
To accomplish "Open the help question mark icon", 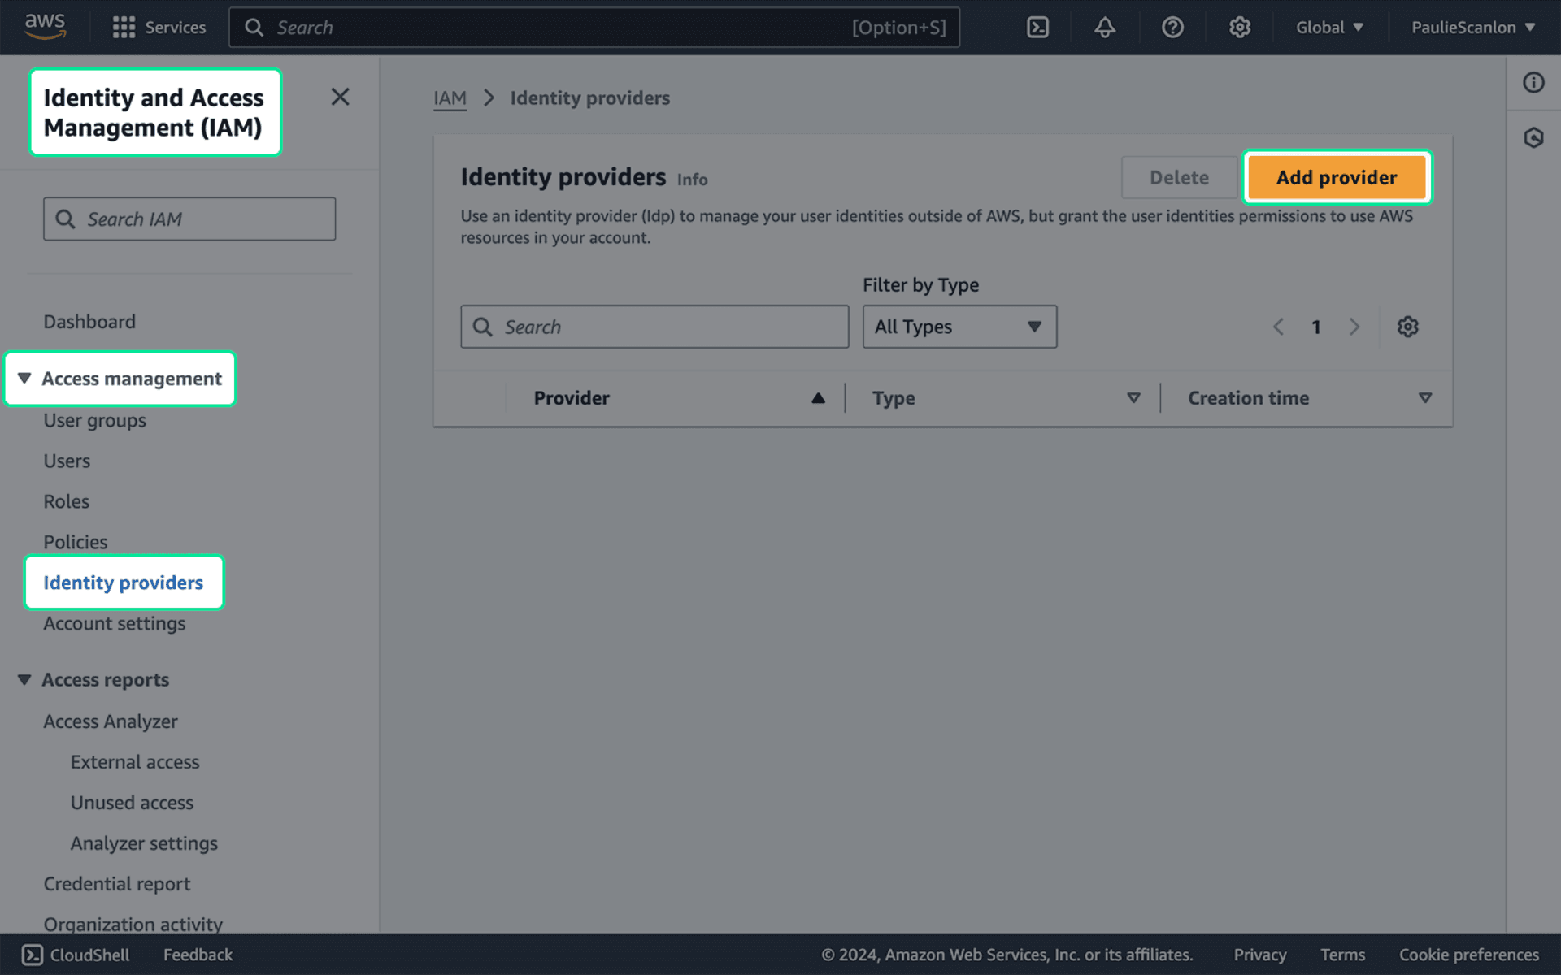I will pyautogui.click(x=1172, y=27).
